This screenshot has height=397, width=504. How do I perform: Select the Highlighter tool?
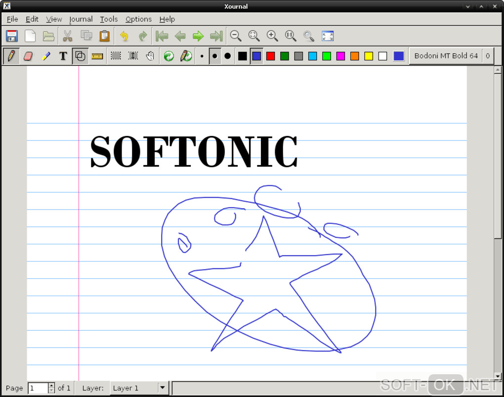click(46, 56)
